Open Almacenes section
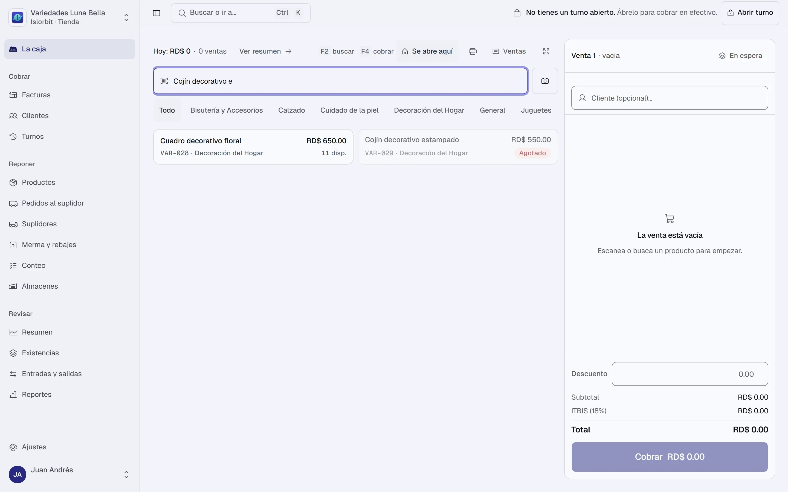 70,287
